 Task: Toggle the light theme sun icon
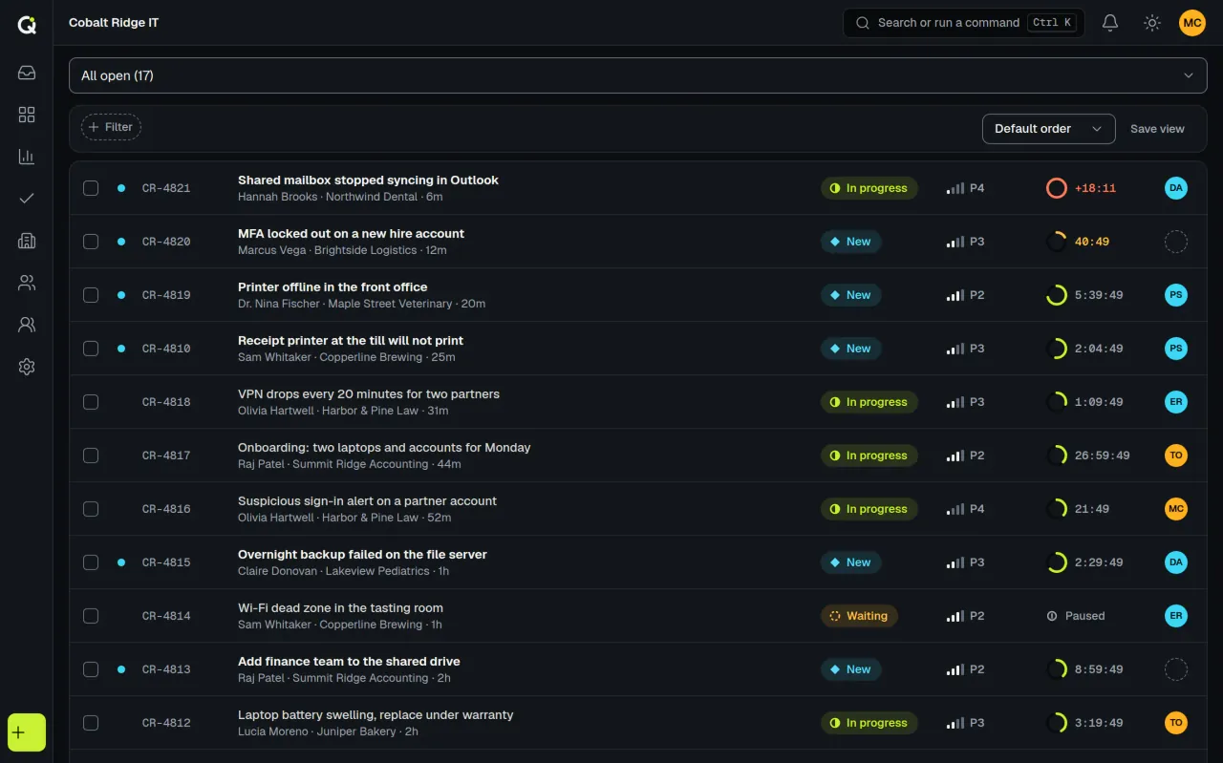[x=1152, y=23]
